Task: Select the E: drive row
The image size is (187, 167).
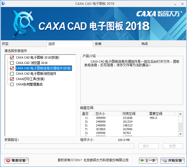Action: [130, 125]
